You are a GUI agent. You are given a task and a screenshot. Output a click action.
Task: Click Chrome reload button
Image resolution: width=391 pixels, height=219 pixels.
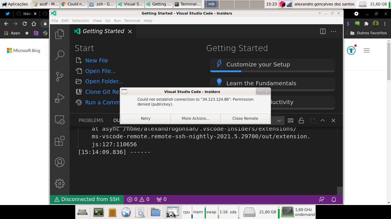25,24
